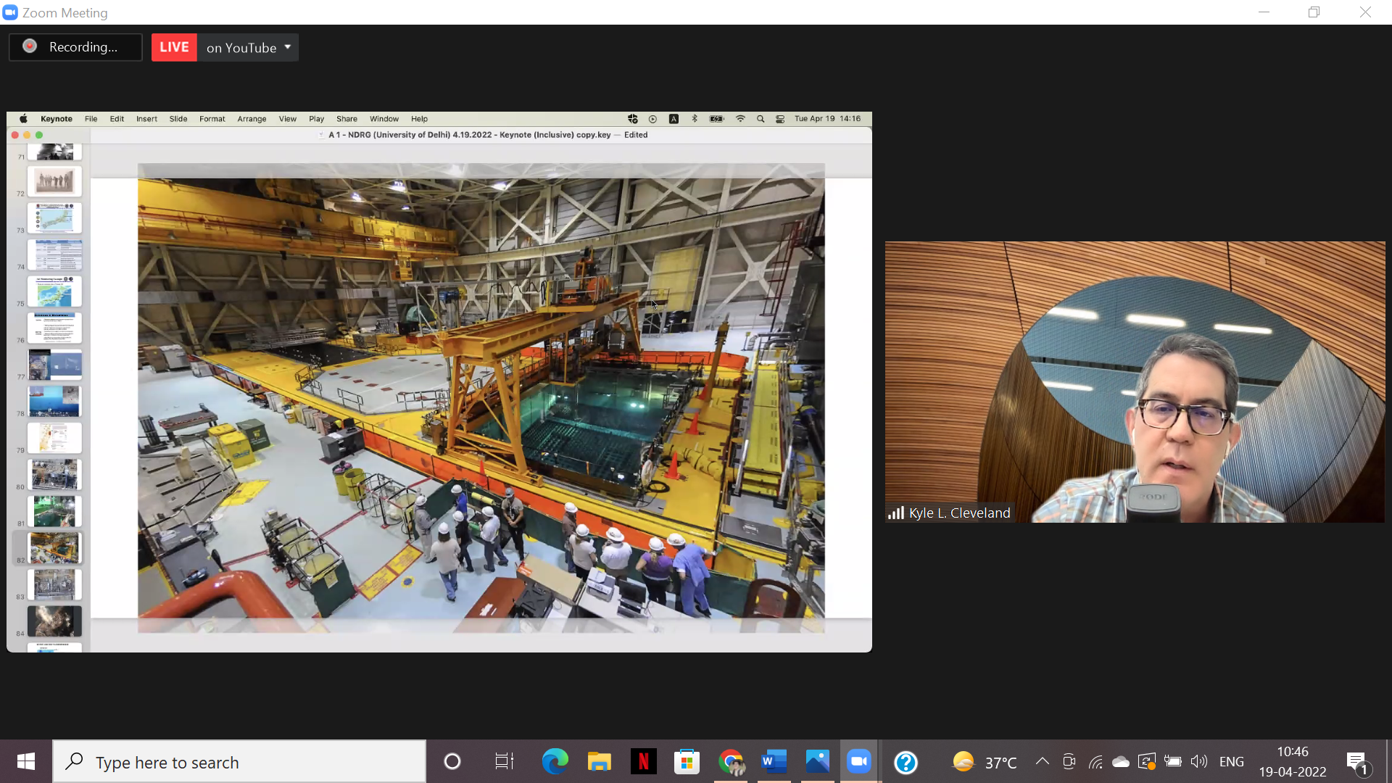The height and width of the screenshot is (783, 1392).
Task: Launch Microsoft Store from taskbar
Action: tap(687, 761)
